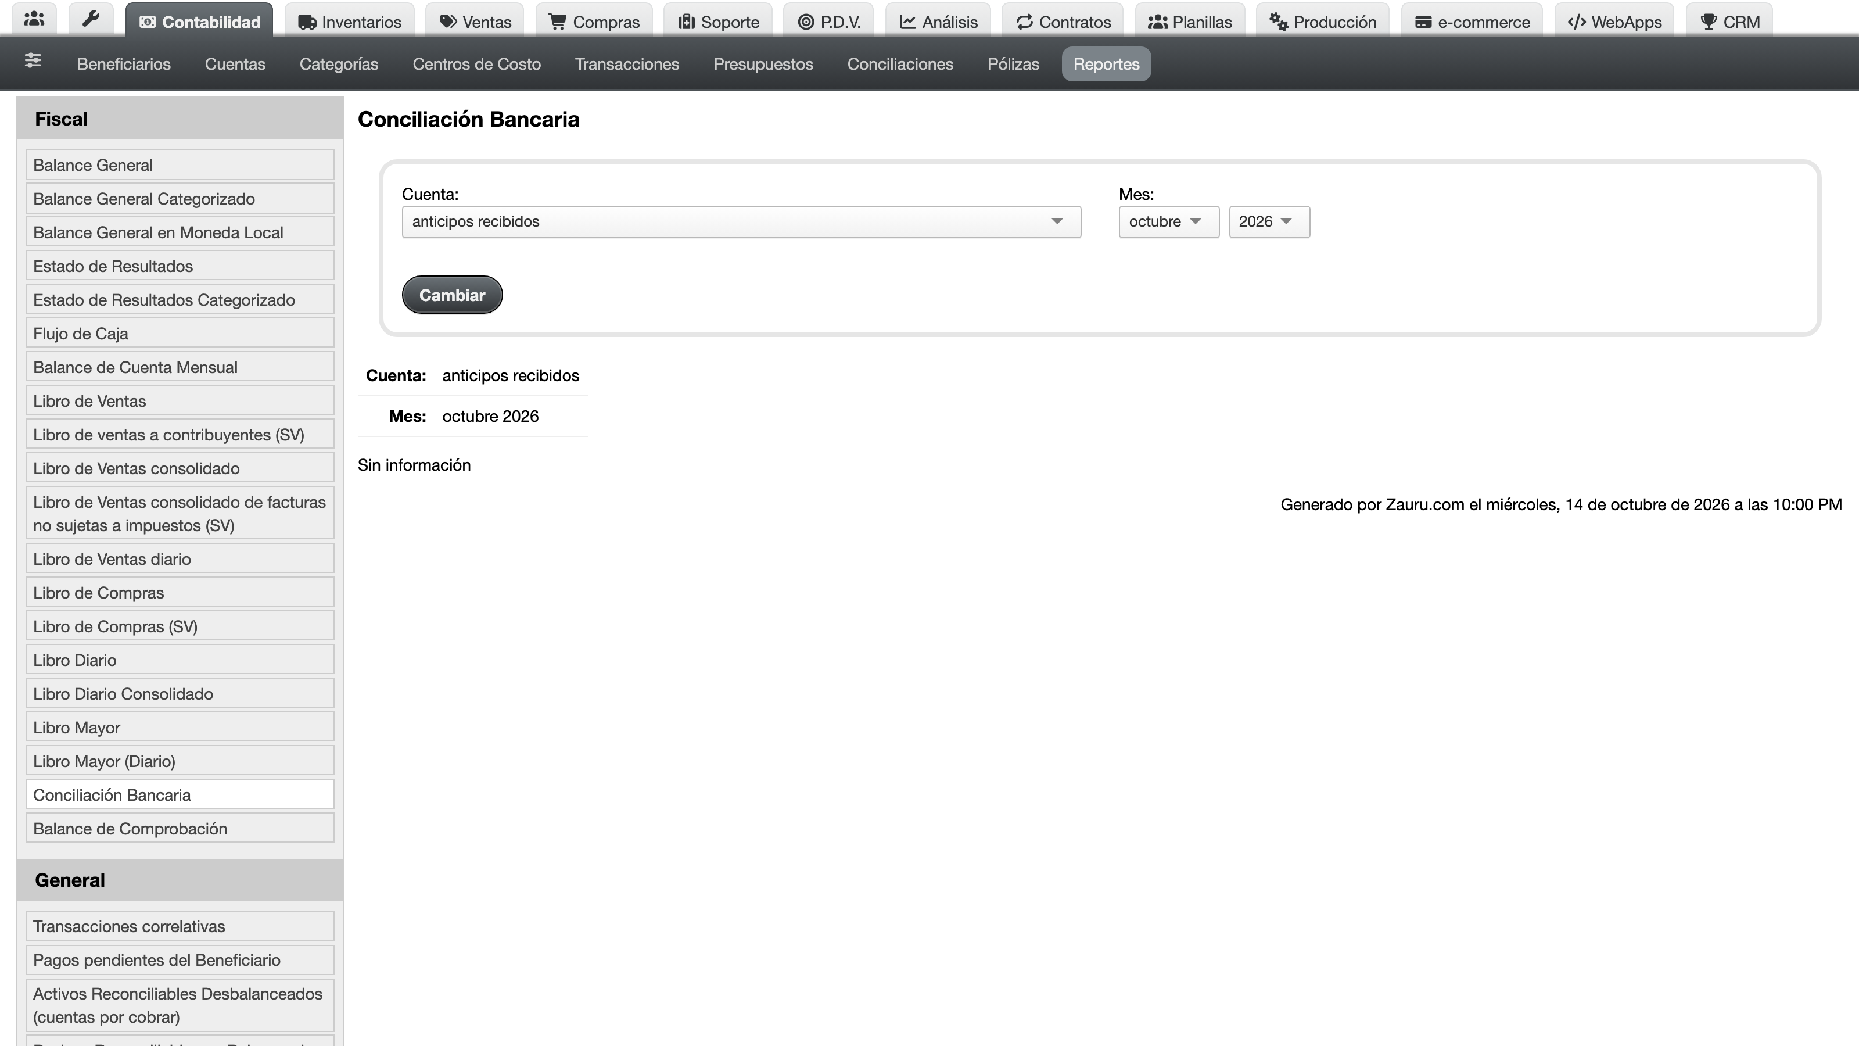Open the Ventas tags tab

pos(475,21)
